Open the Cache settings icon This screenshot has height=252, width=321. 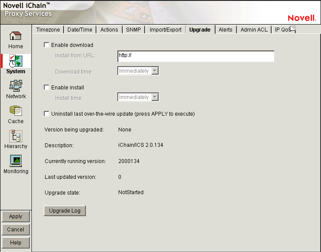(x=16, y=110)
